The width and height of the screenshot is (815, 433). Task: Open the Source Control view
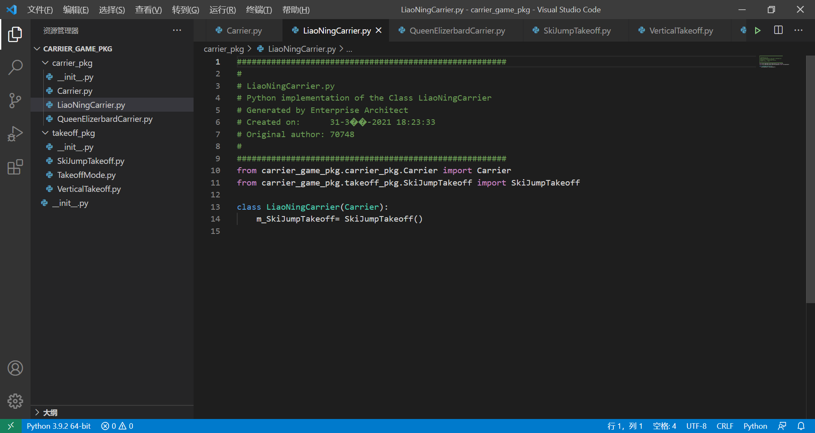click(x=15, y=101)
